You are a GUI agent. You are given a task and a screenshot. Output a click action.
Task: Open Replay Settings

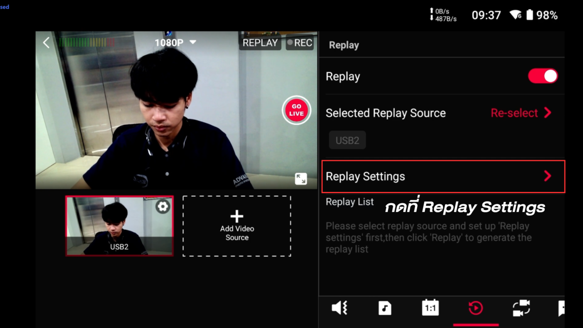click(443, 176)
